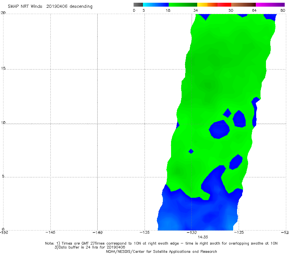Click the magenta-purple segment of the color bar
Image resolution: width=289 pixels, height=254 pixels.
pos(270,5)
